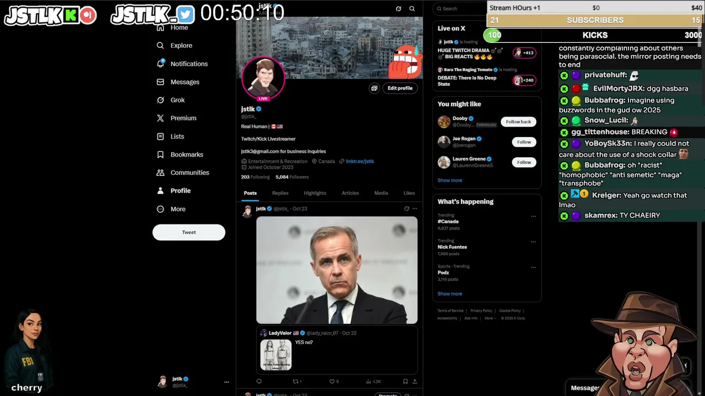This screenshot has height=396, width=705.
Task: Switch to the Posts tab
Action: 250,193
